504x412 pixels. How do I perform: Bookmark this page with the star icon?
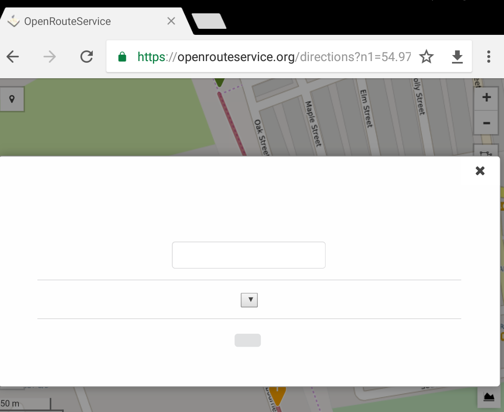[426, 57]
